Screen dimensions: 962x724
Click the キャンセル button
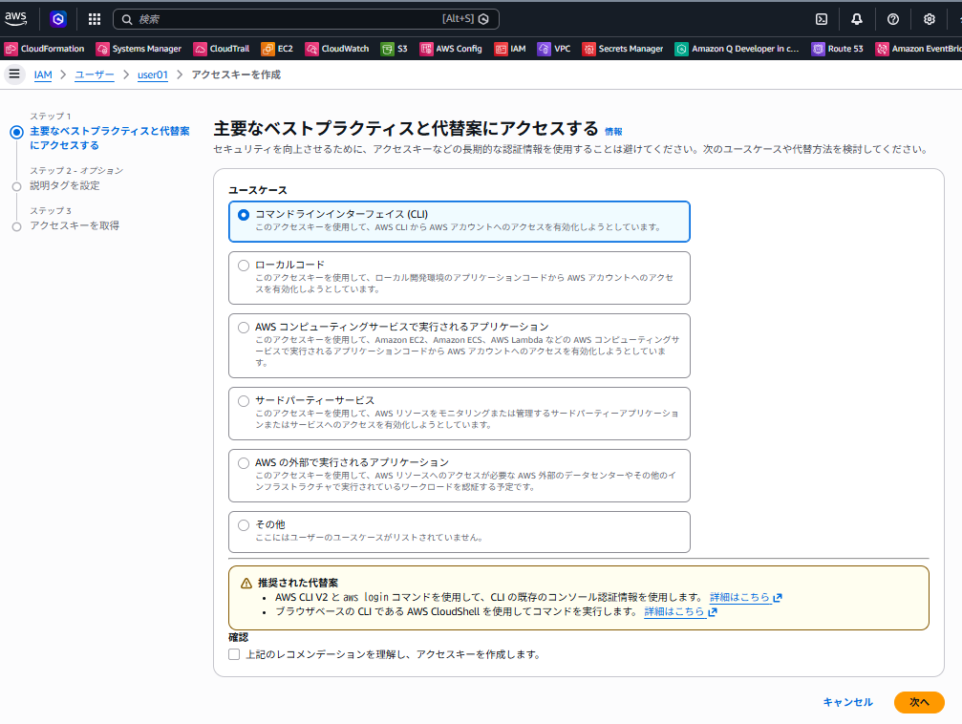click(x=848, y=703)
